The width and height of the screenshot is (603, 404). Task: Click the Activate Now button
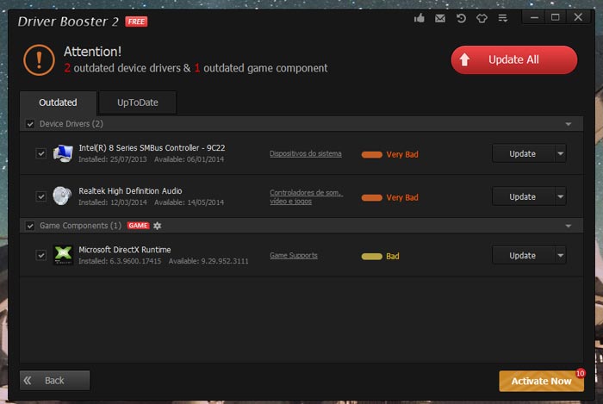(541, 381)
